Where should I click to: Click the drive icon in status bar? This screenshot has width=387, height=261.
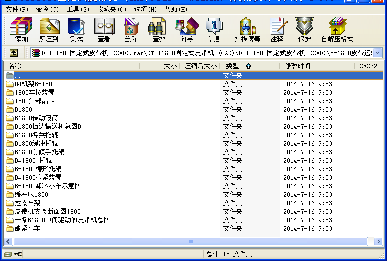[8, 254]
